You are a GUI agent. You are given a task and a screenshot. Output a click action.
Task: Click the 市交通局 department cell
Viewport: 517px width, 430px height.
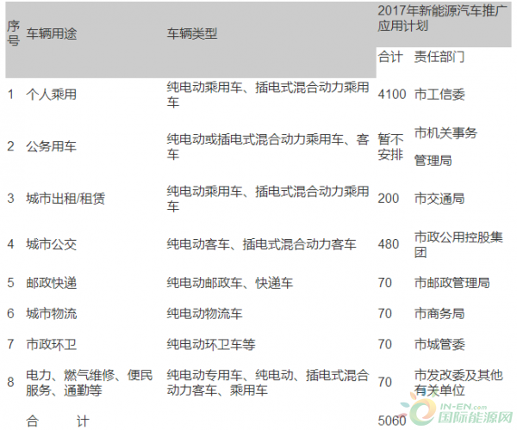tap(439, 198)
